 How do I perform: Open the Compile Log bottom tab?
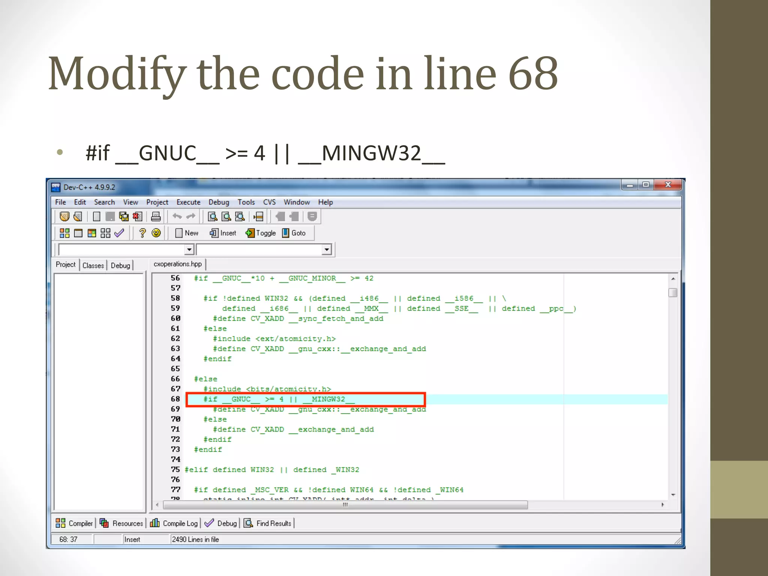[x=174, y=523]
